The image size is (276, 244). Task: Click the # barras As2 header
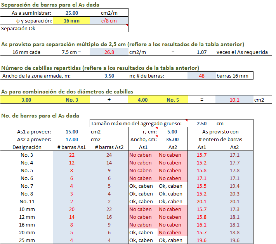click(x=109, y=147)
